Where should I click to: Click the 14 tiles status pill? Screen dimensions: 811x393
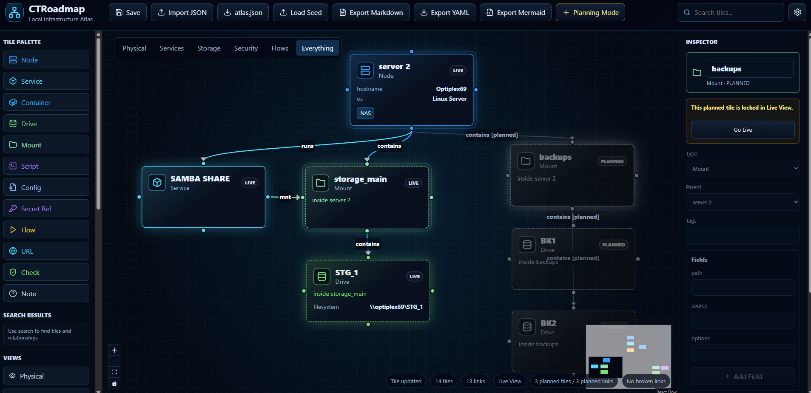point(444,381)
